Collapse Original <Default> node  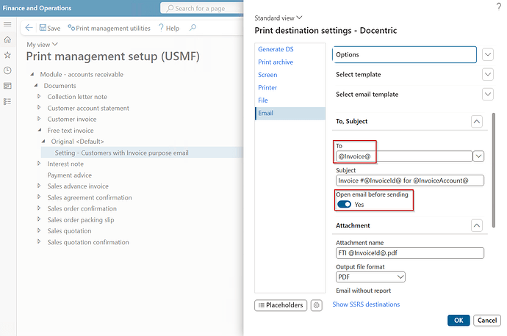pos(43,142)
